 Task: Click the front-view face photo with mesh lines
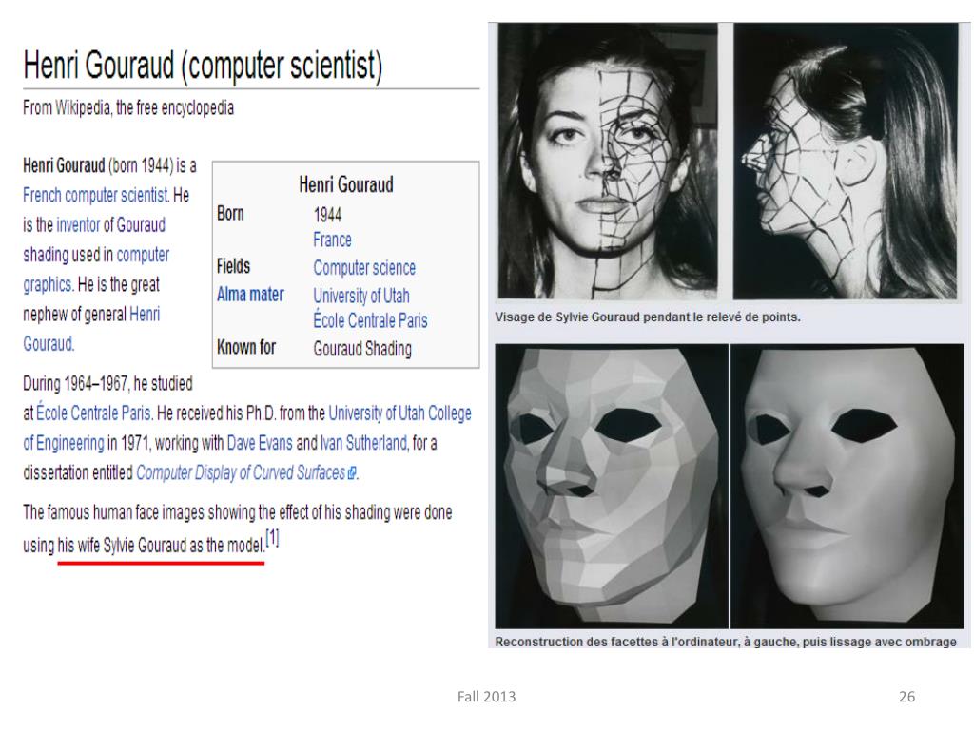pos(608,162)
